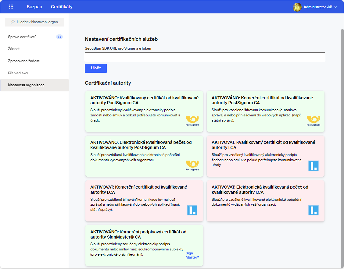Screen dimensions: 344x269
Task: Click PostSignum logo on Kvalifikovaný certifikát card
Action: [192, 121]
